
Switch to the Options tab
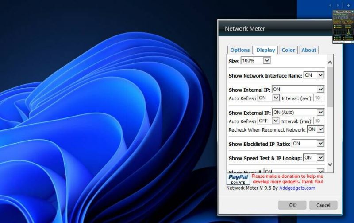click(x=240, y=50)
